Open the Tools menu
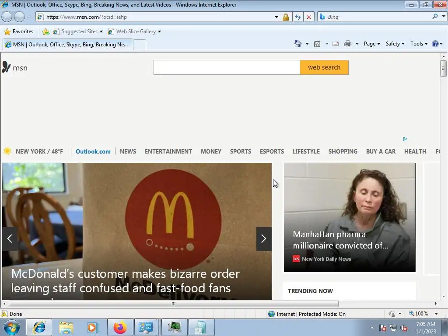Screen dimensions: 448x336 pos(419,44)
